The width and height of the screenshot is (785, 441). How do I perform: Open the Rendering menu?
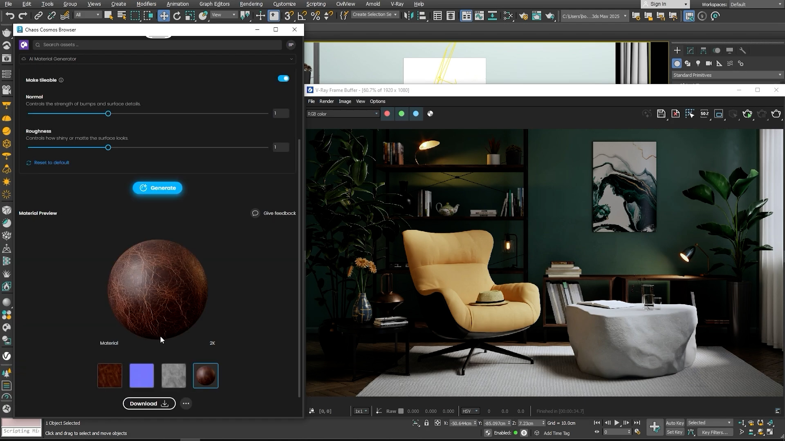(251, 4)
